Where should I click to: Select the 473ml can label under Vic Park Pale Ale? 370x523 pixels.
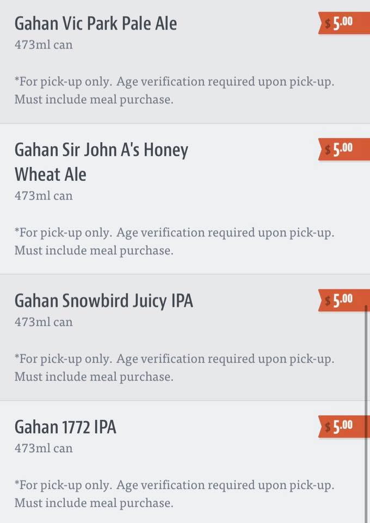[x=44, y=45]
